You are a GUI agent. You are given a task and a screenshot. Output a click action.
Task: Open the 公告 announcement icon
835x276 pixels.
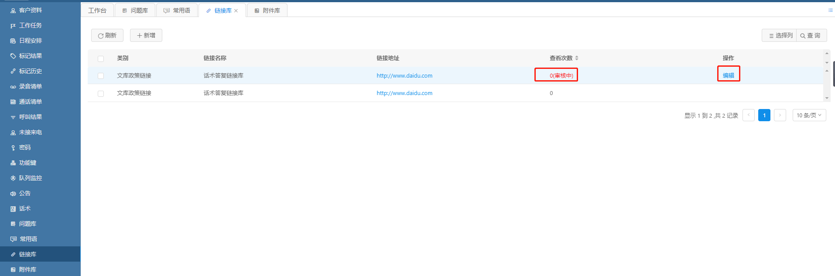[13, 194]
